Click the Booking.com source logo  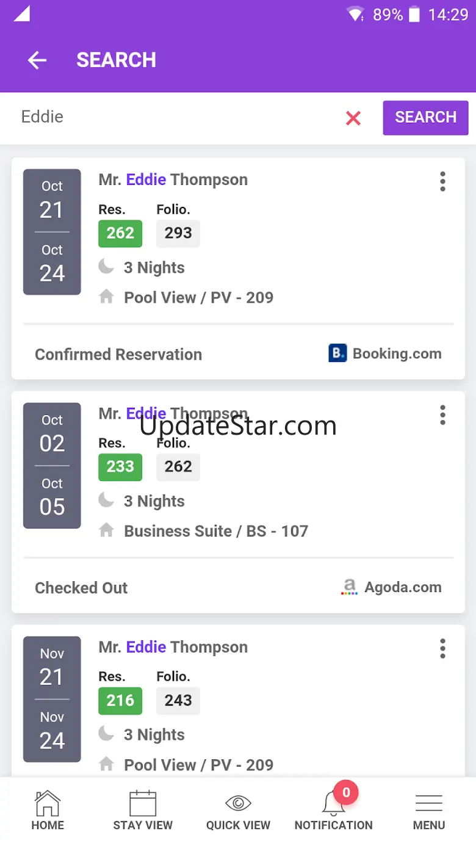pos(337,353)
